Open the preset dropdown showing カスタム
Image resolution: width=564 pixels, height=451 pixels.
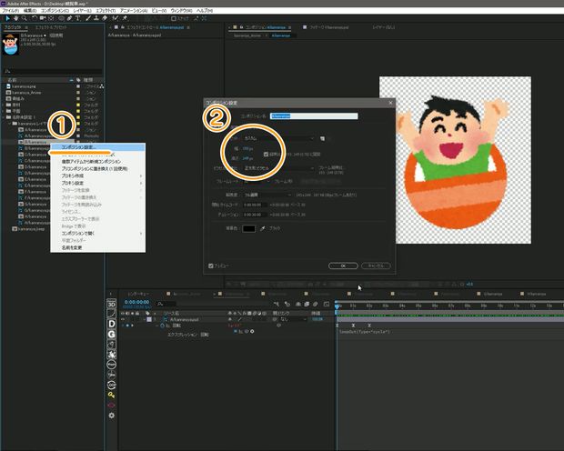click(x=279, y=138)
